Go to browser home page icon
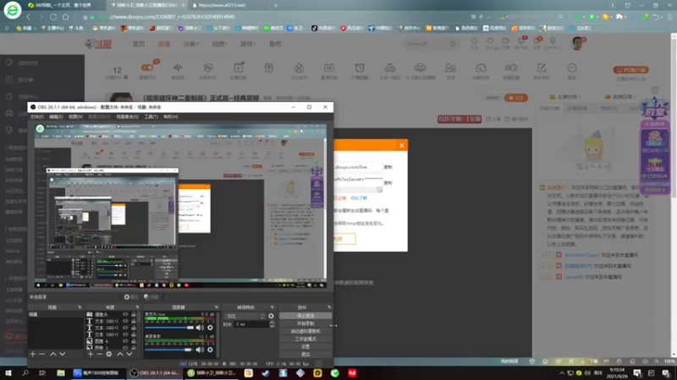 [x=66, y=17]
